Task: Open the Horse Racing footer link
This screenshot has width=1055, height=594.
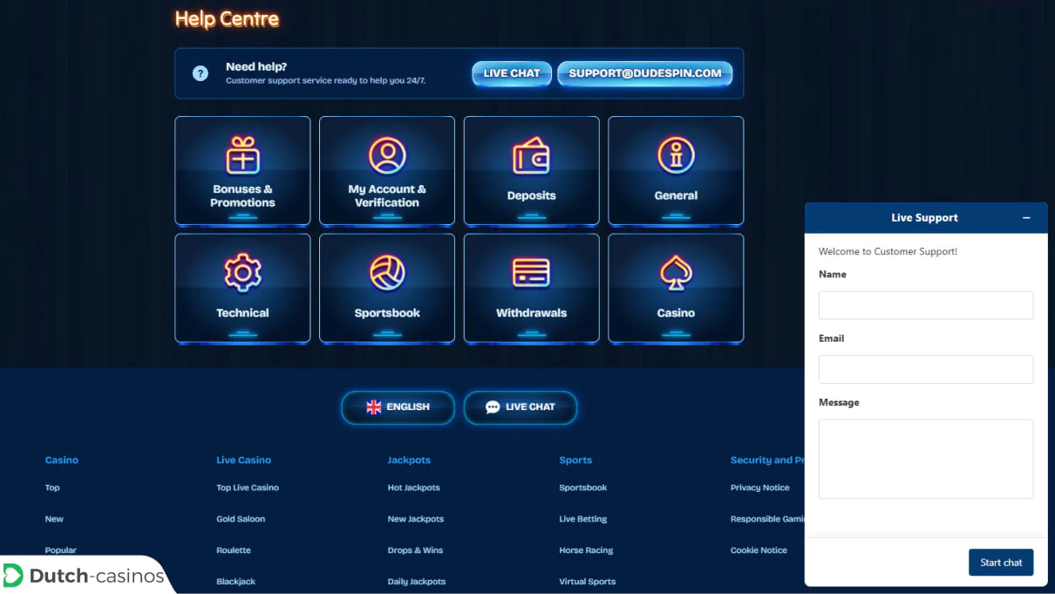Action: pos(586,550)
